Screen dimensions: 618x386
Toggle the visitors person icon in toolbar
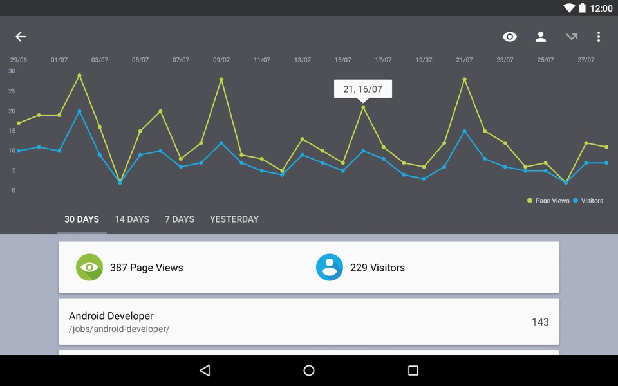click(540, 37)
